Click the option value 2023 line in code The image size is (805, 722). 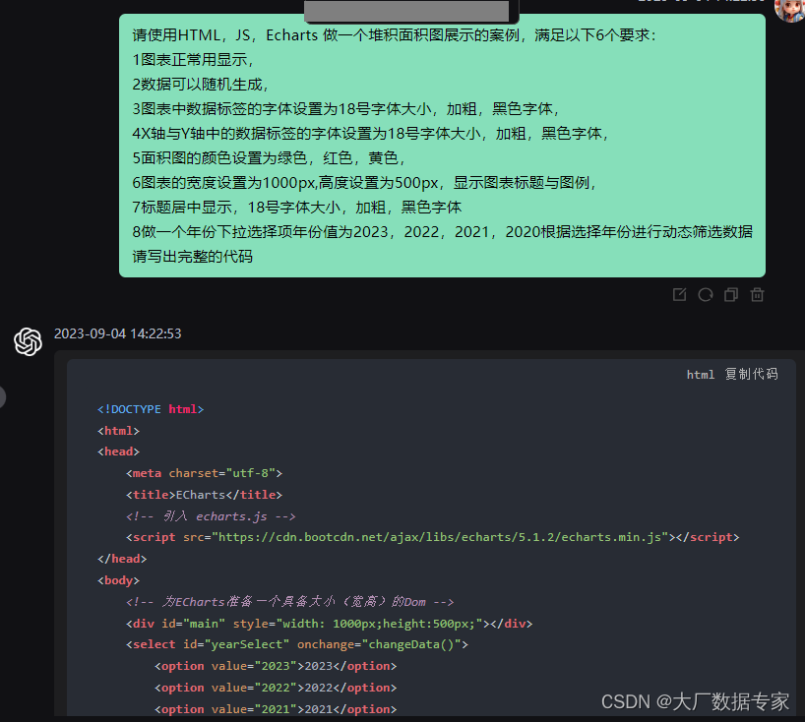pyautogui.click(x=277, y=665)
